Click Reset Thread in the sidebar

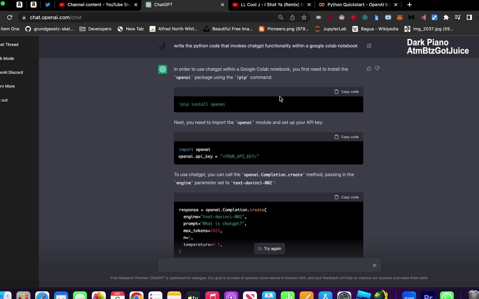coord(9,45)
